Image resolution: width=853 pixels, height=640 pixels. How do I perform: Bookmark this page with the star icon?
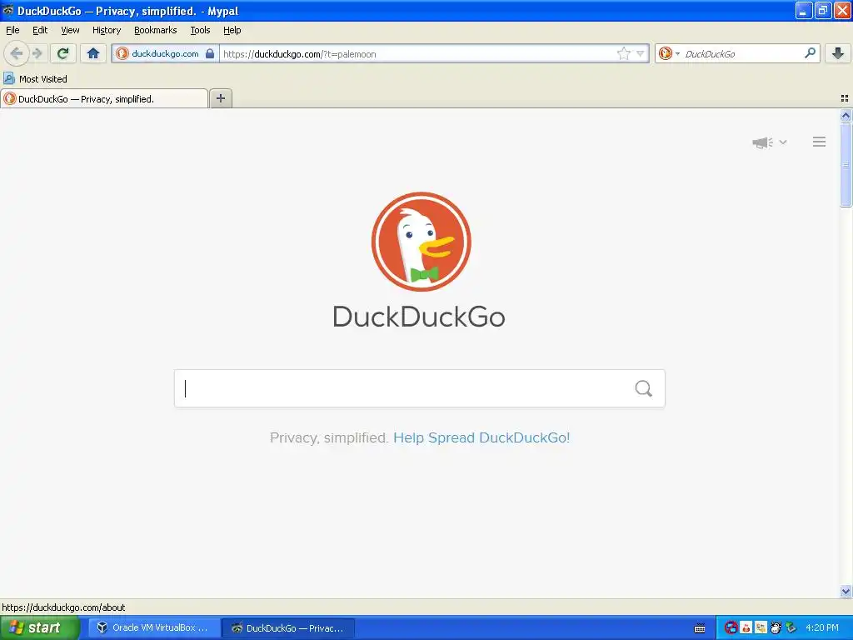click(623, 53)
